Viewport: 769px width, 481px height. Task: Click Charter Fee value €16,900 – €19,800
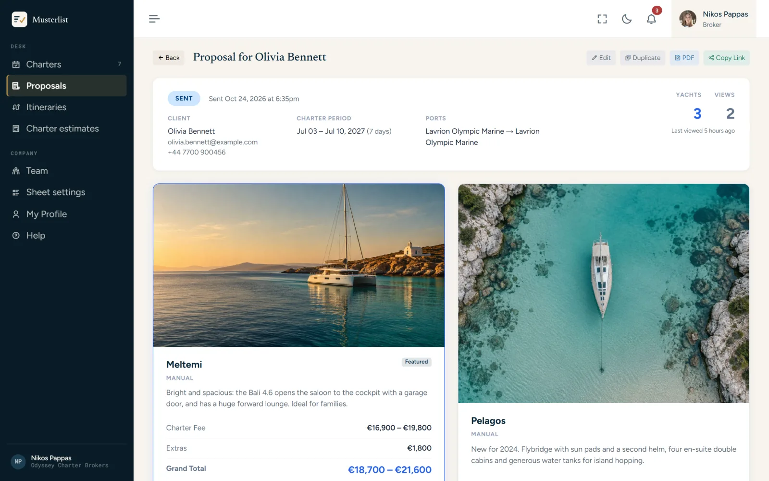point(399,428)
